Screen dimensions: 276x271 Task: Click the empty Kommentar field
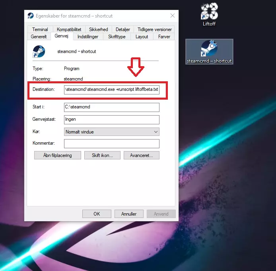point(112,143)
